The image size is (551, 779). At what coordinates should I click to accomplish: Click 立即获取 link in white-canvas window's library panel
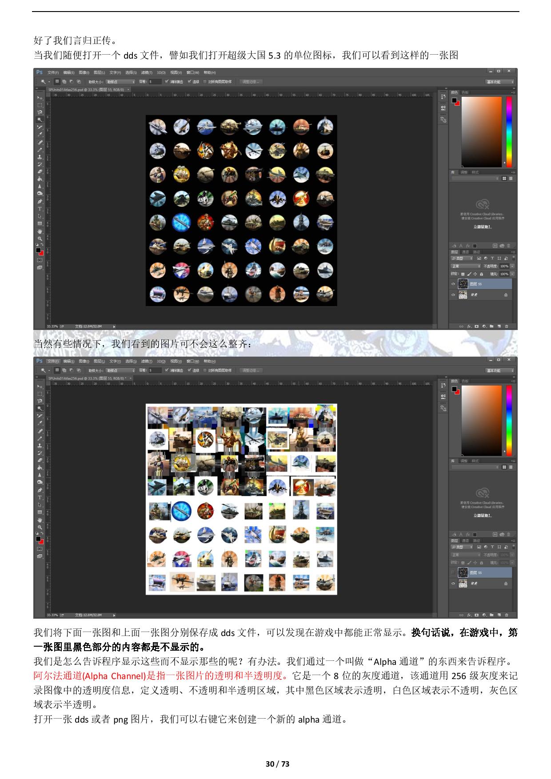click(x=482, y=515)
